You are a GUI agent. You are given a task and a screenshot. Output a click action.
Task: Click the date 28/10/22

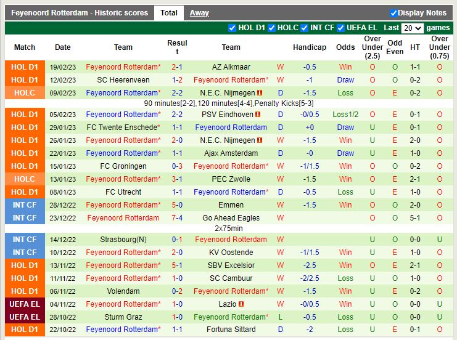tap(63, 317)
